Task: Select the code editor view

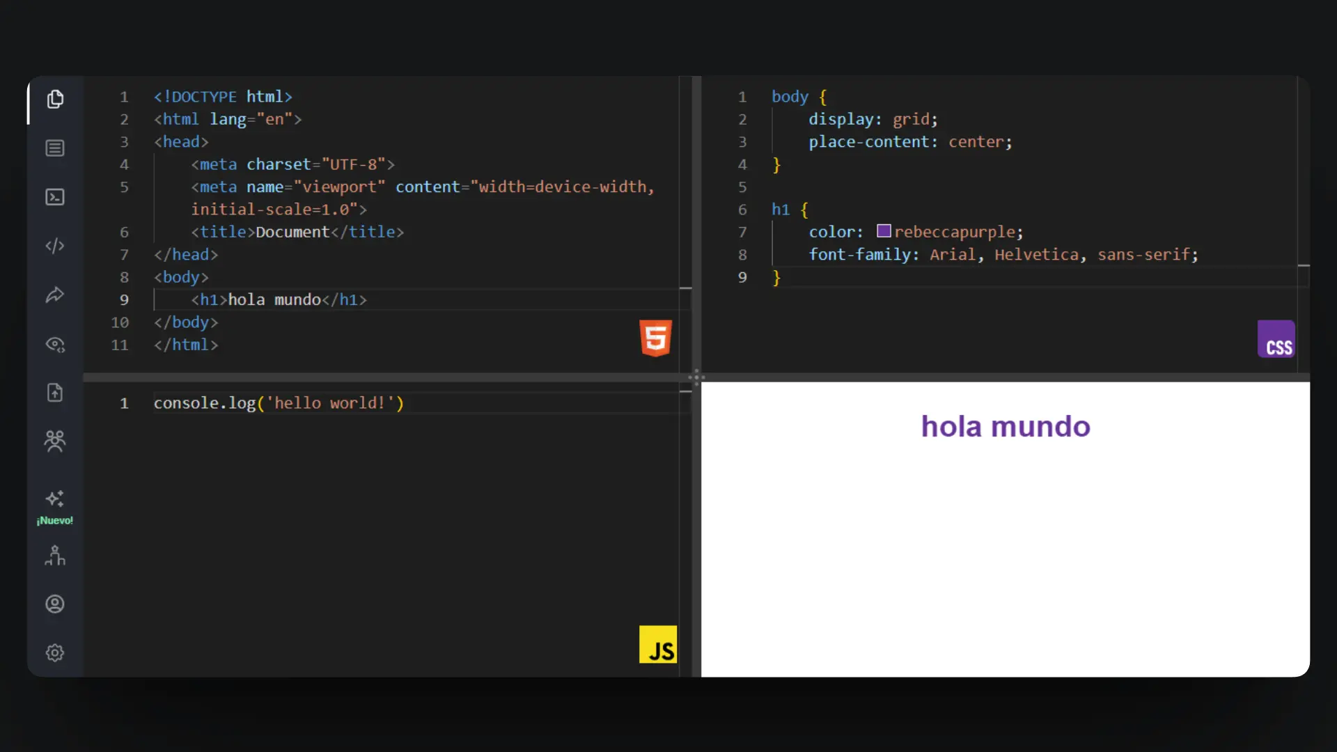Action: [x=55, y=246]
